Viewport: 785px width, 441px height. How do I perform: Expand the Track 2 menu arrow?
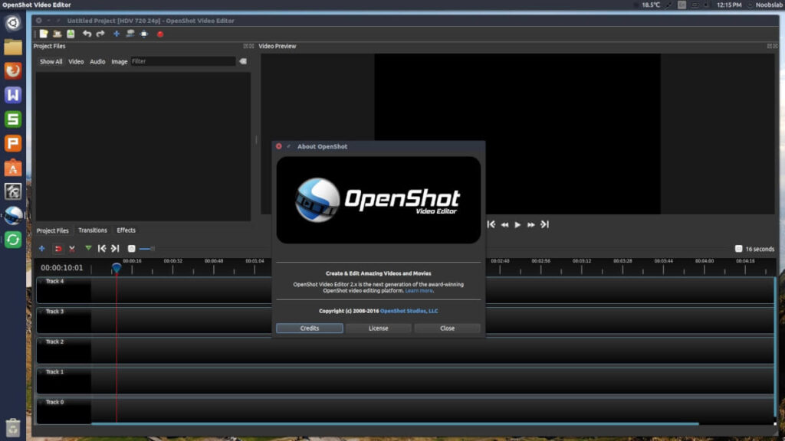point(41,341)
